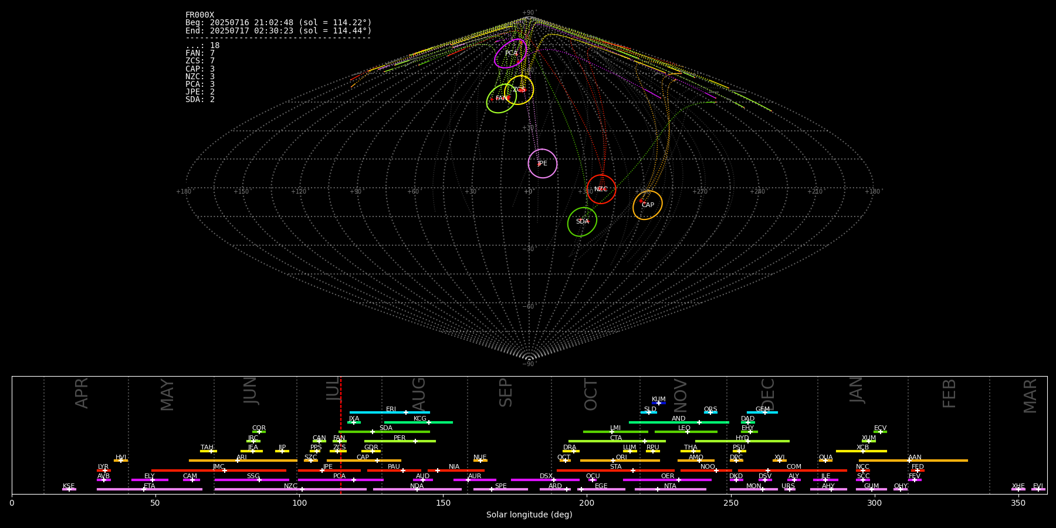Select the 'JPE: 2' legend entry
Viewport: 1056px width, 528px height.
pyautogui.click(x=200, y=92)
